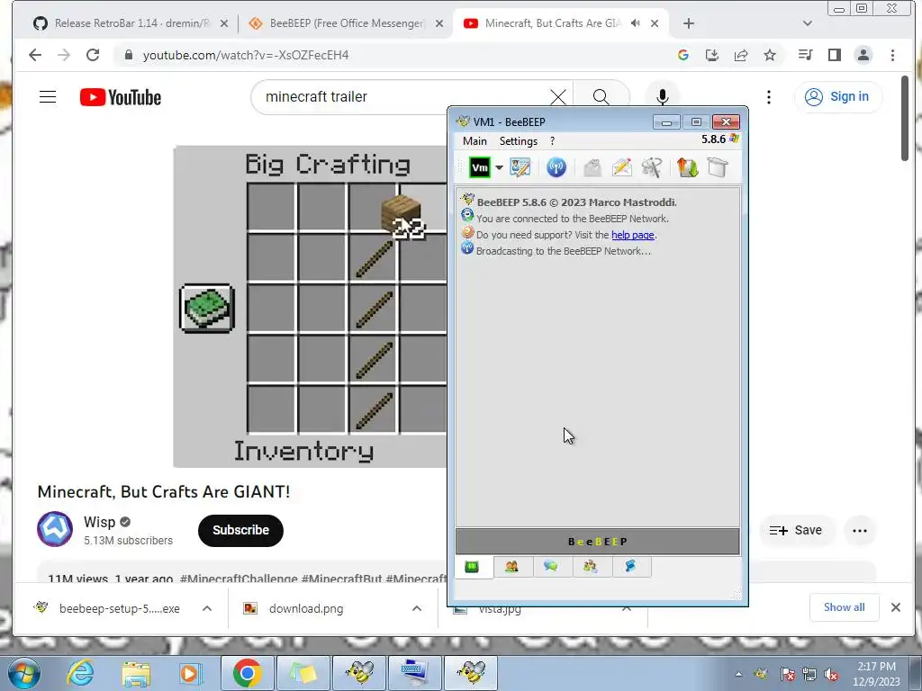The image size is (922, 691).
Task: Click the Windows logo next to 5.8.6
Action: pos(735,139)
